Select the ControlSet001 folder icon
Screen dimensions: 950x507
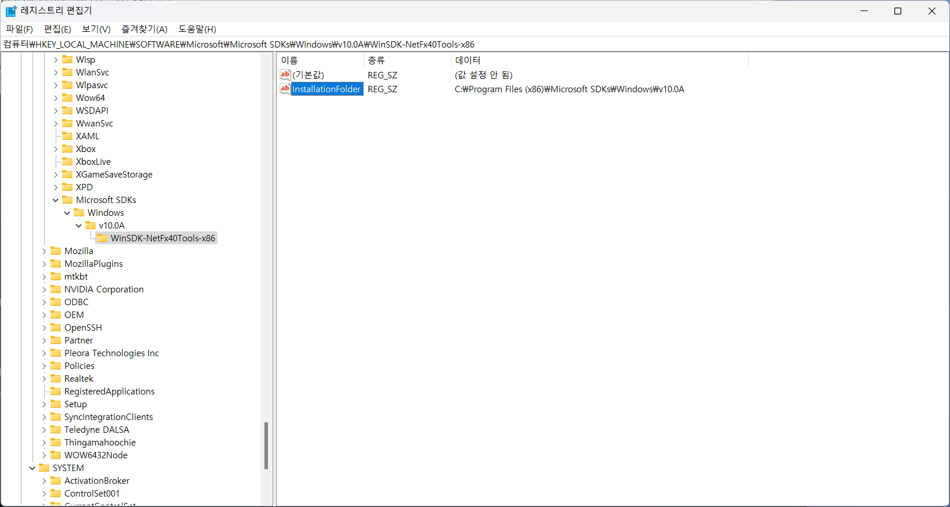[x=56, y=493]
